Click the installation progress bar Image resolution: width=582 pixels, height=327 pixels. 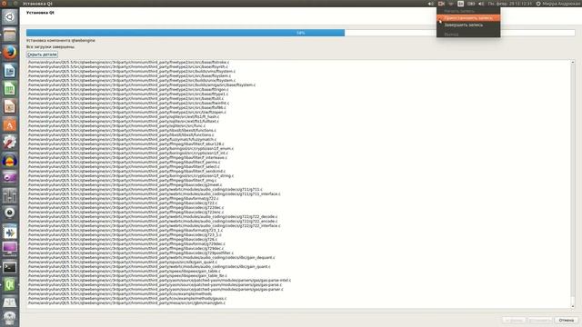[x=300, y=33]
